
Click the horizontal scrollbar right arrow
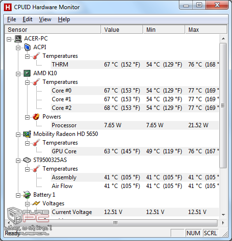click(x=223, y=223)
